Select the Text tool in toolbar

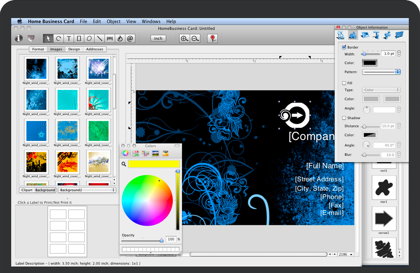coord(69,38)
